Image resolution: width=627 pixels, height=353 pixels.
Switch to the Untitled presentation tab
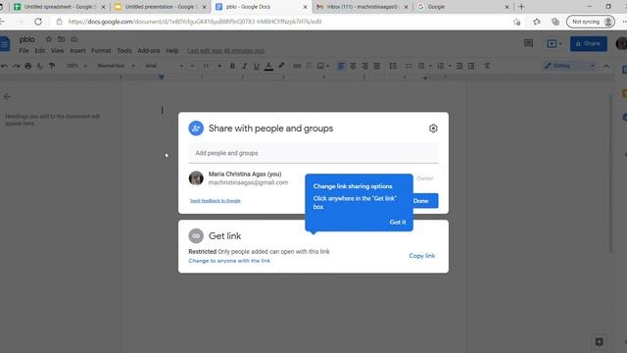[160, 7]
